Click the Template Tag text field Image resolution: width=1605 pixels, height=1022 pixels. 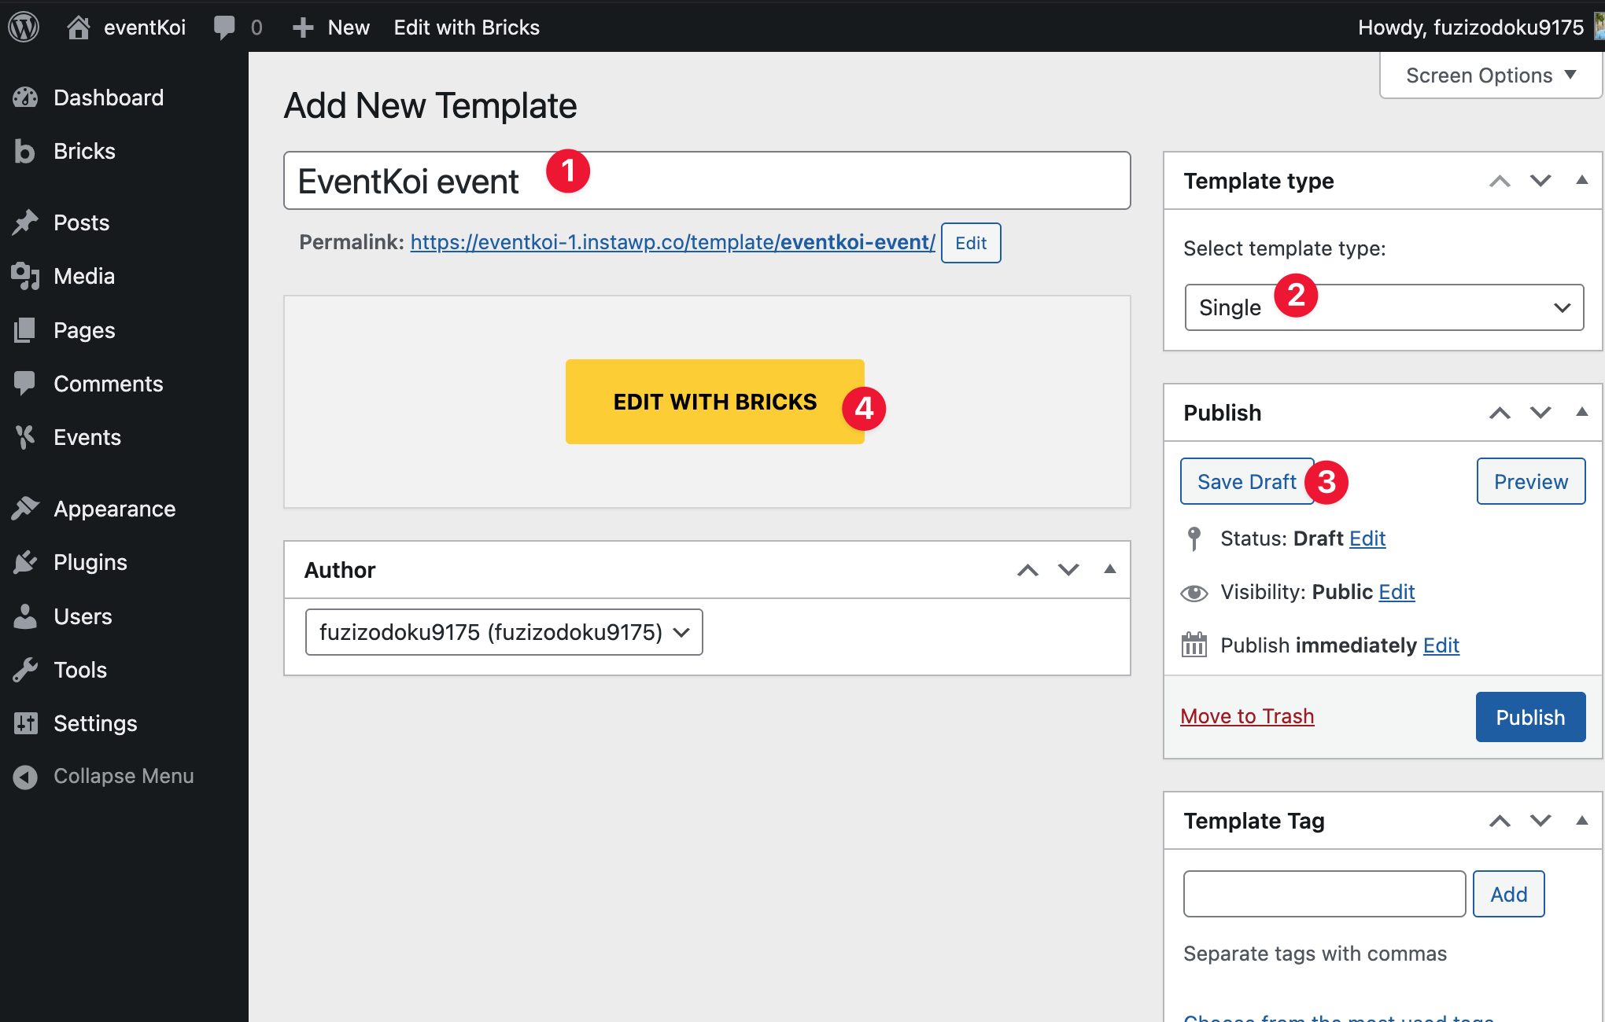(1324, 894)
